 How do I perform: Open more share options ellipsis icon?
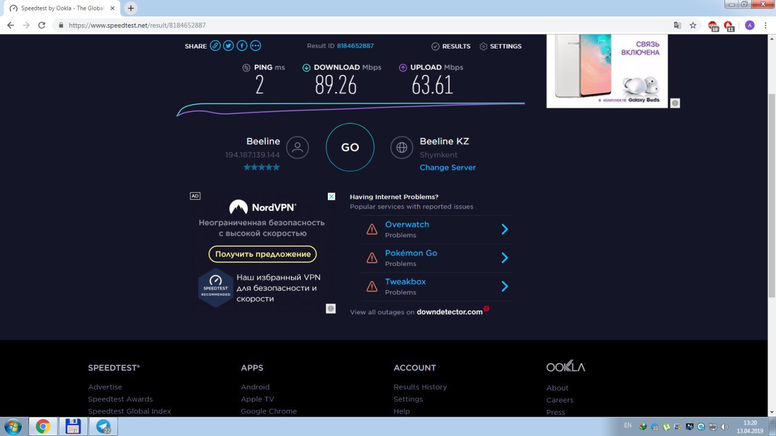255,45
